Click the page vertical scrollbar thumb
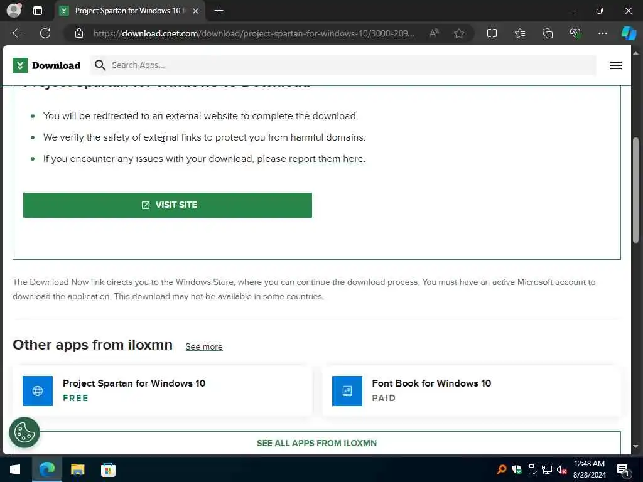Image resolution: width=643 pixels, height=482 pixels. click(635, 190)
